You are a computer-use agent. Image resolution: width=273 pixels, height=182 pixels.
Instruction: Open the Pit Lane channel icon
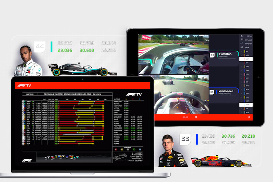click(242, 40)
